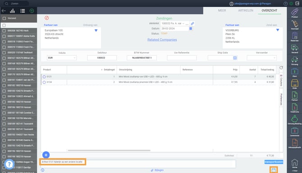302x173 pixels.
Task: Switch to the MEER tab
Action: (222, 10)
